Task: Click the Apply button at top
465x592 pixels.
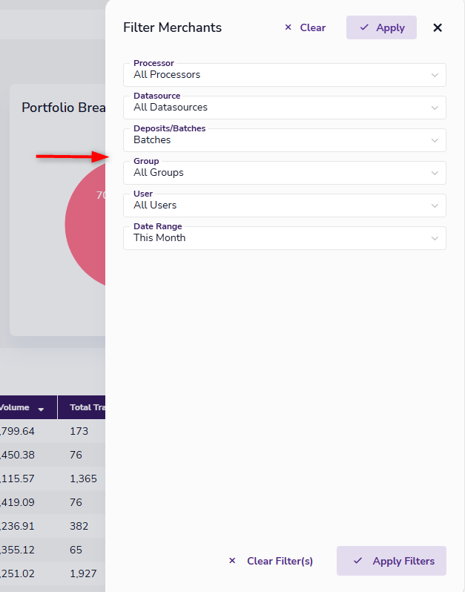Action: pos(381,27)
